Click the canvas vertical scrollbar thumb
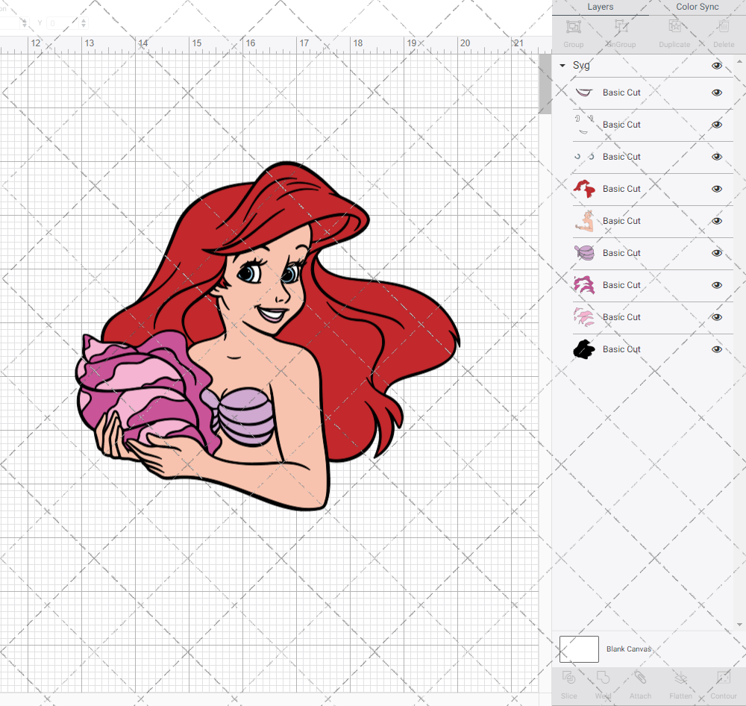 [545, 84]
